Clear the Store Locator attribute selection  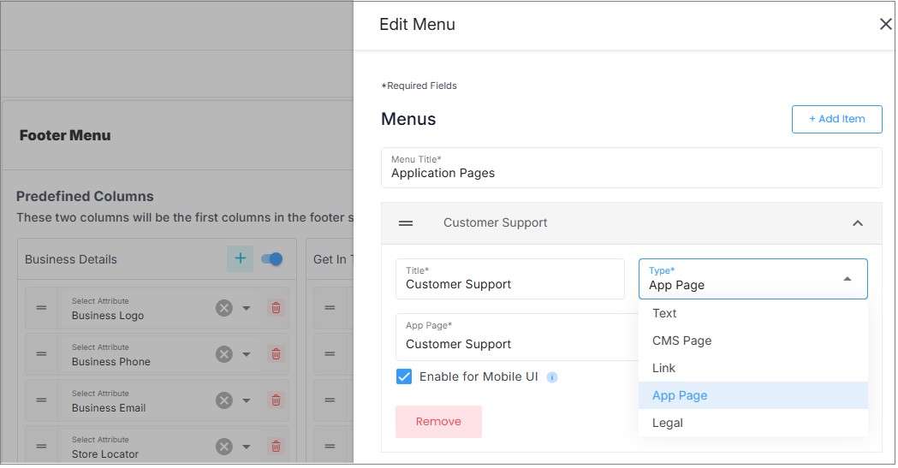click(224, 447)
